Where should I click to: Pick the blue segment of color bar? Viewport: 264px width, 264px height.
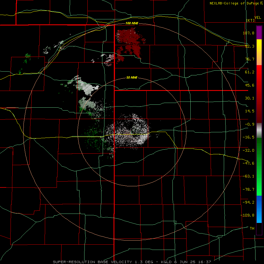[259, 209]
